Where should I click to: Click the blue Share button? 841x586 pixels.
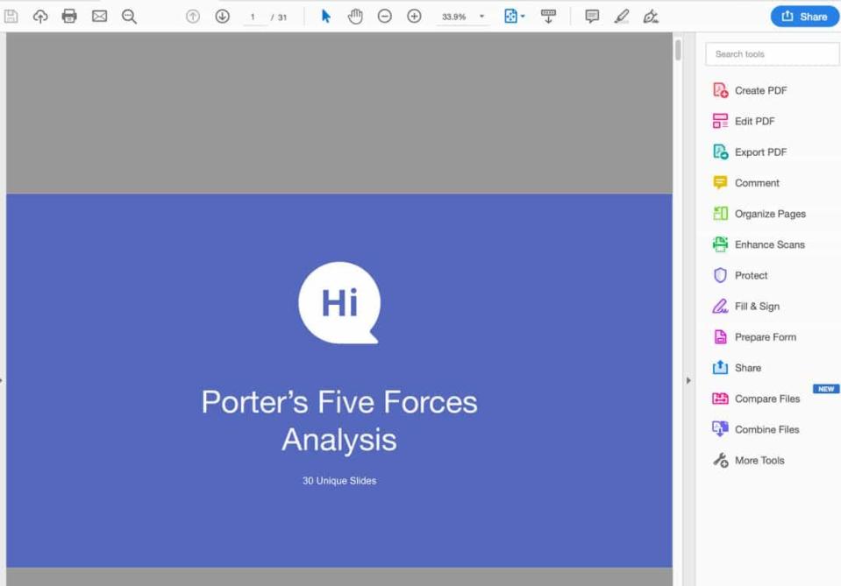tap(803, 16)
